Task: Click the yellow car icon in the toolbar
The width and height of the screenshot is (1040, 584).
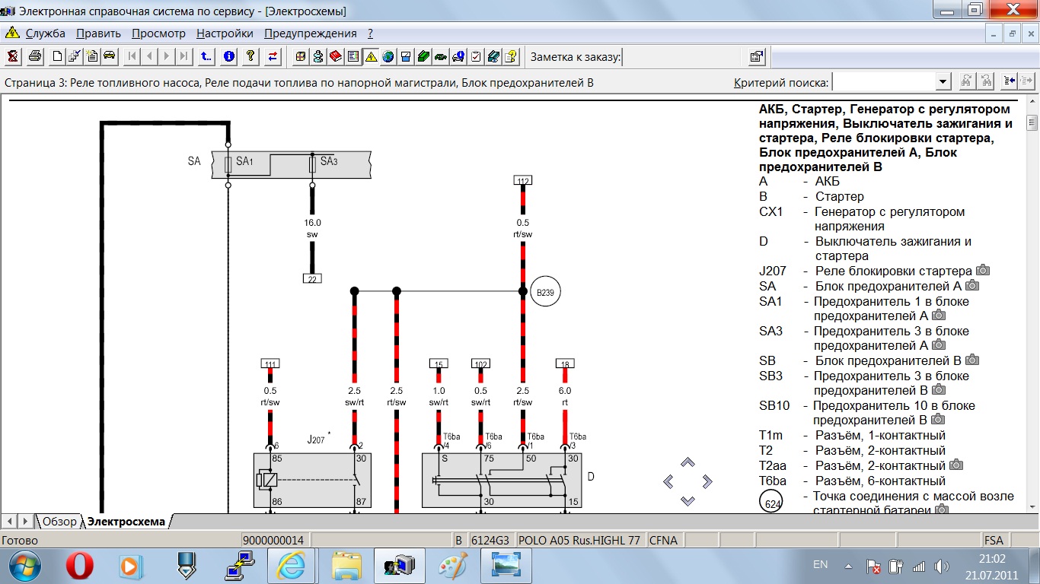Action: [x=109, y=56]
